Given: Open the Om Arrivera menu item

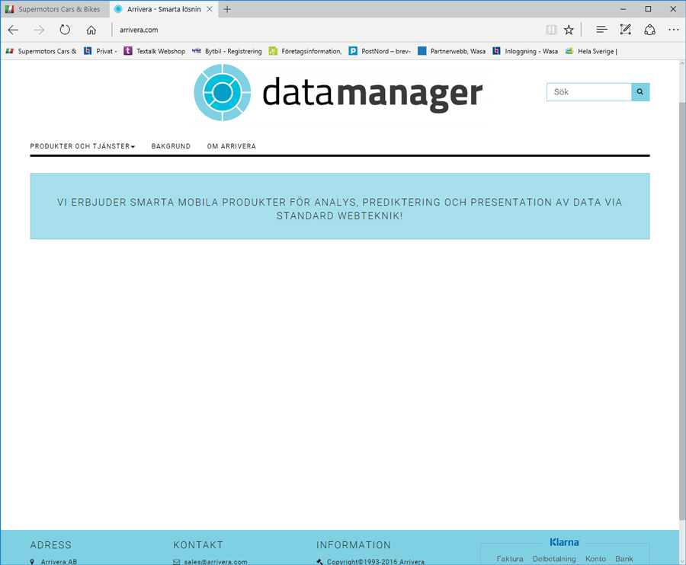Looking at the screenshot, I should (x=231, y=146).
